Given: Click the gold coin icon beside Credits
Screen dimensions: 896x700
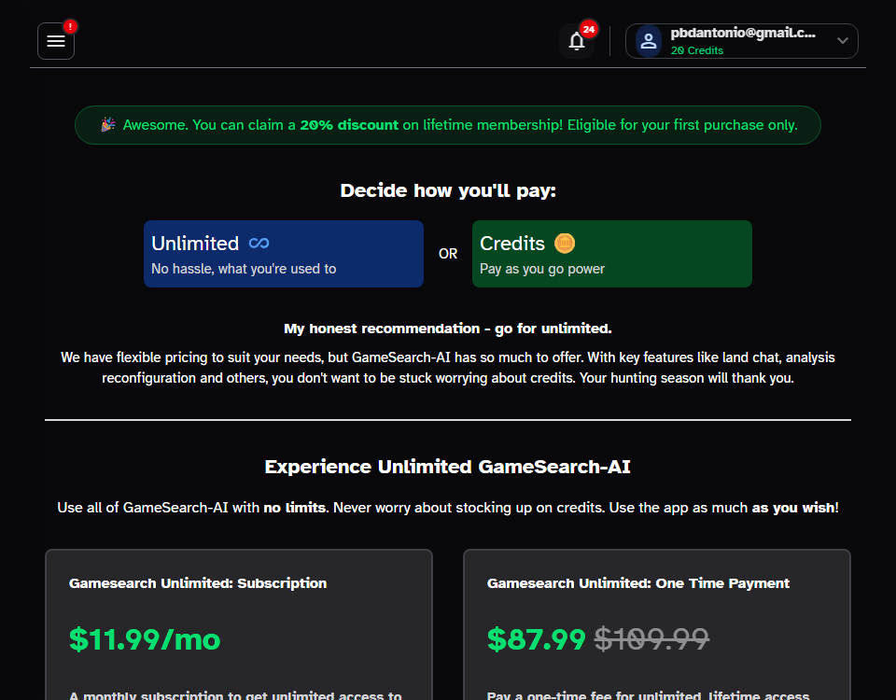Looking at the screenshot, I should (565, 244).
